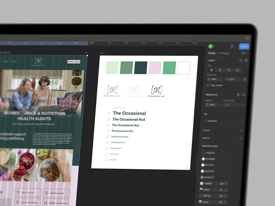Click the blue Share button
This screenshot has width=275, height=206.
tap(244, 46)
